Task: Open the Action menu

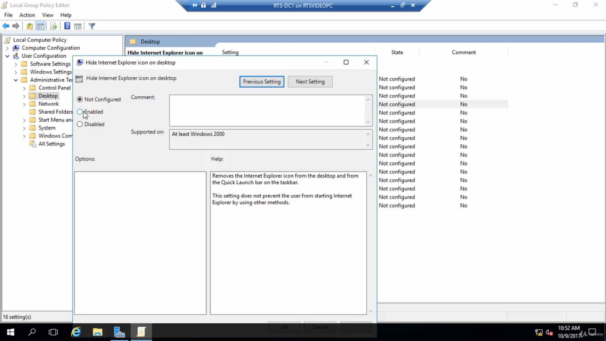Action: click(27, 15)
